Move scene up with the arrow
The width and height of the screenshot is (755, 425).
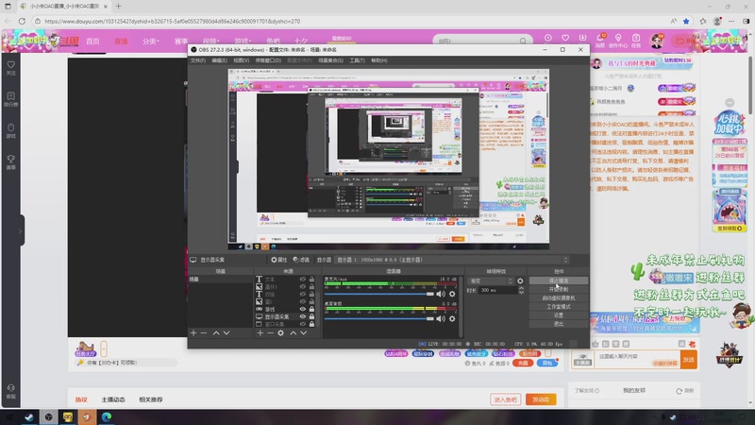(x=216, y=333)
